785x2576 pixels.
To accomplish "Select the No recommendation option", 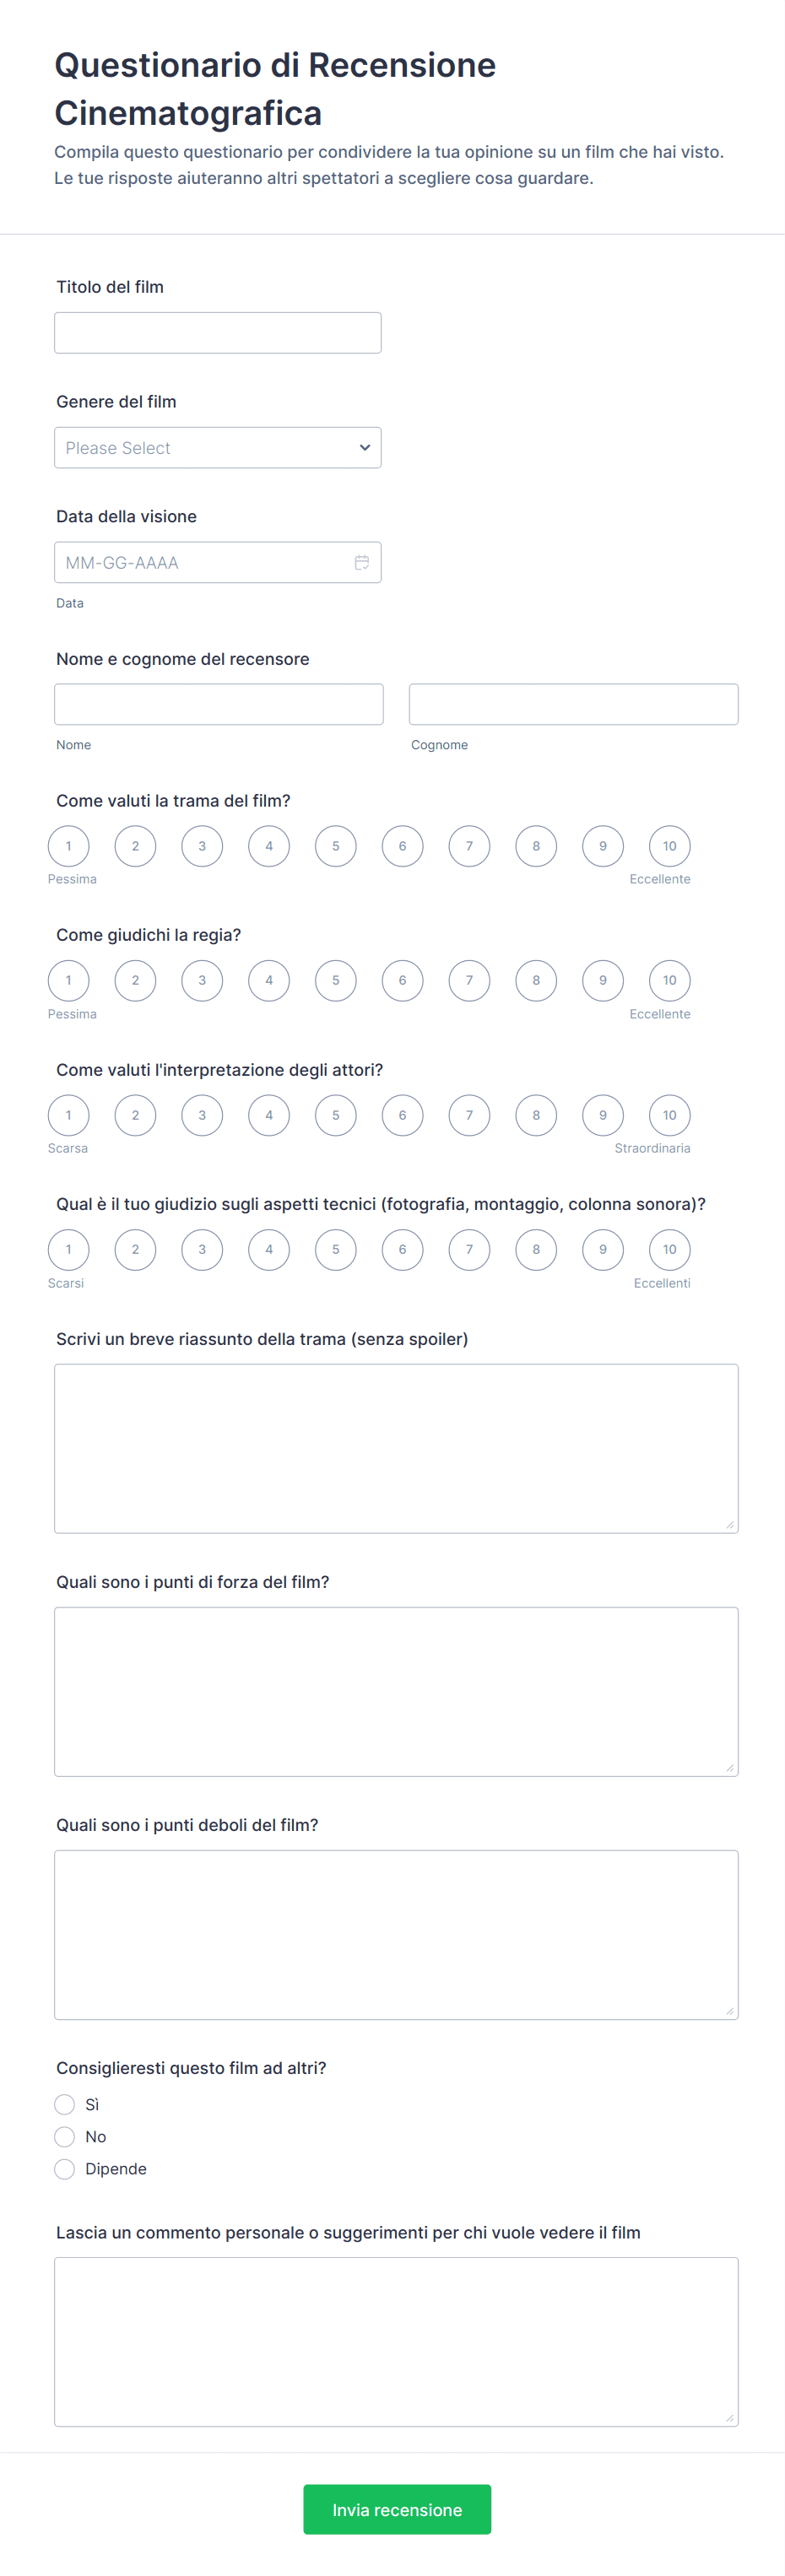I will tap(65, 2136).
